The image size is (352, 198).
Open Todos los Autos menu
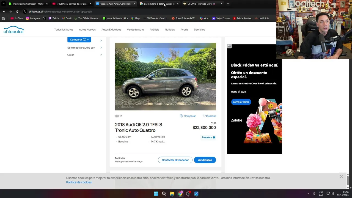pyautogui.click(x=64, y=29)
